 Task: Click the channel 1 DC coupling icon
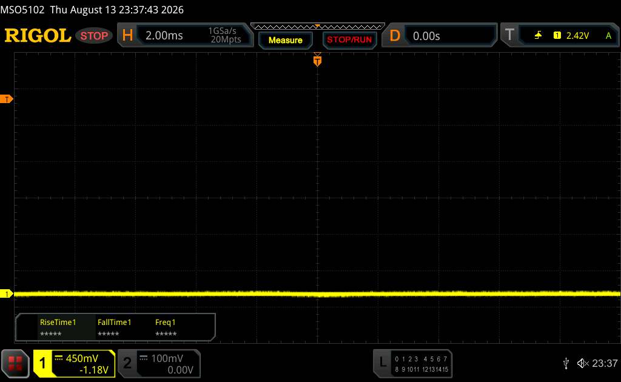click(x=59, y=358)
